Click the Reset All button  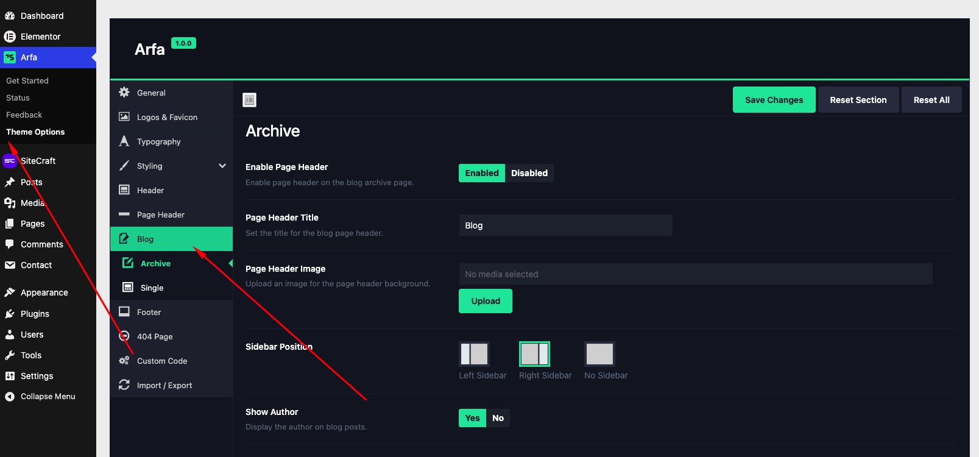[931, 100]
